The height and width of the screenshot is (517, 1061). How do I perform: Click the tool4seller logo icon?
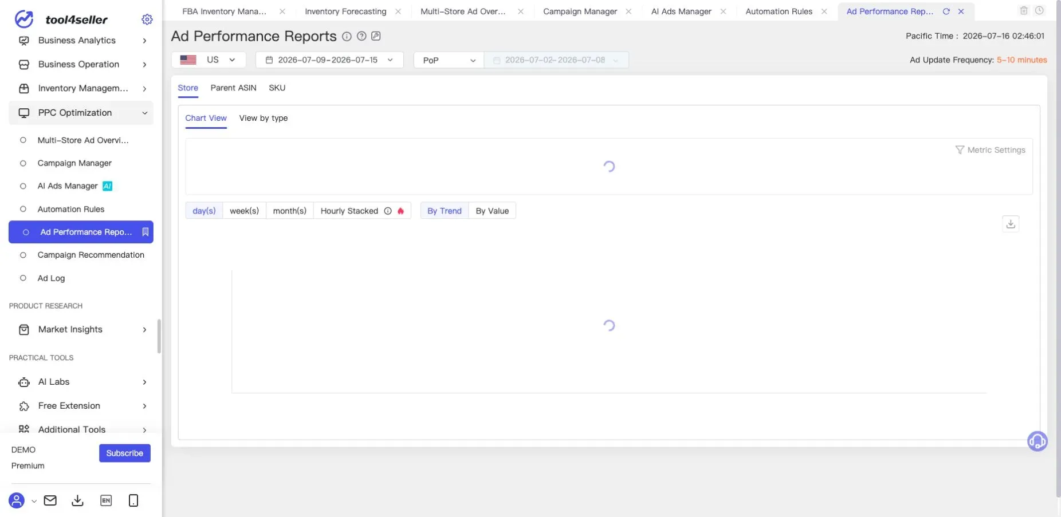click(24, 19)
